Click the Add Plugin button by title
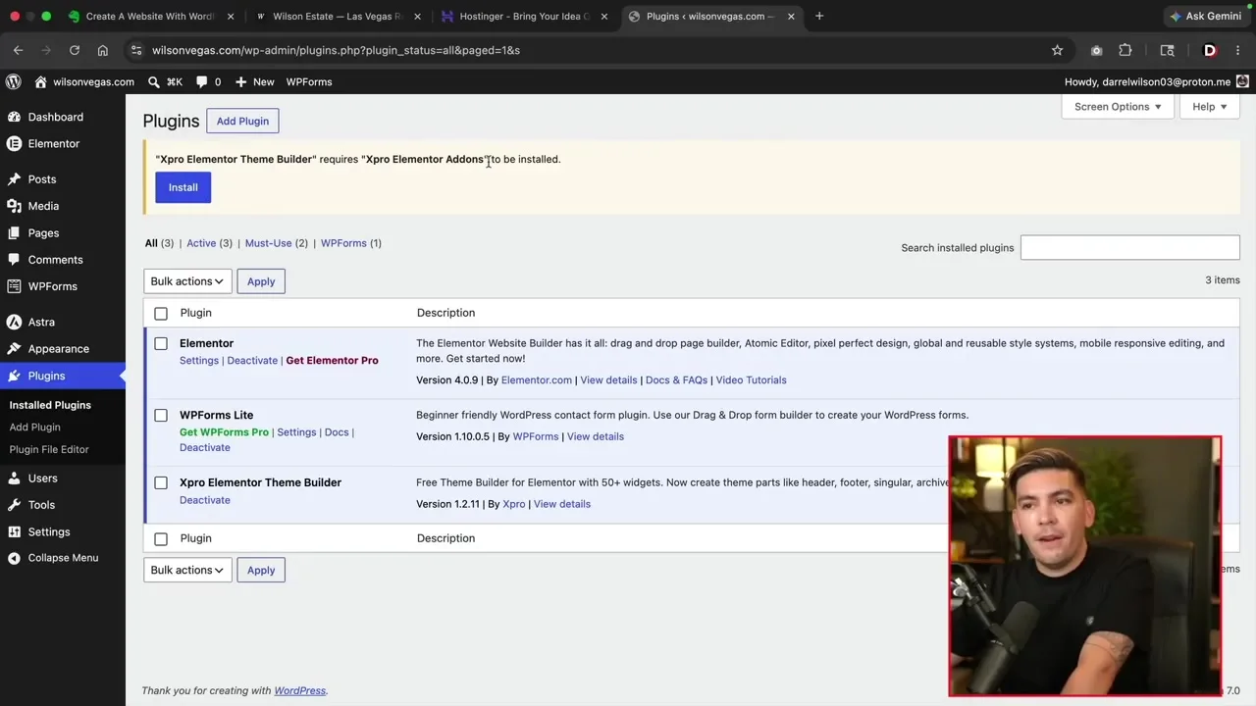1256x706 pixels. [x=242, y=122]
